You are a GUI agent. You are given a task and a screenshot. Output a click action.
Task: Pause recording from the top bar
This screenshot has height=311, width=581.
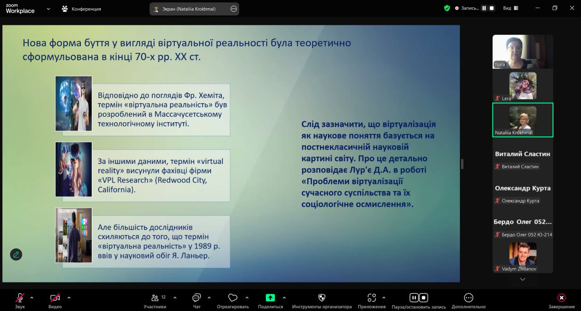pyautogui.click(x=484, y=8)
